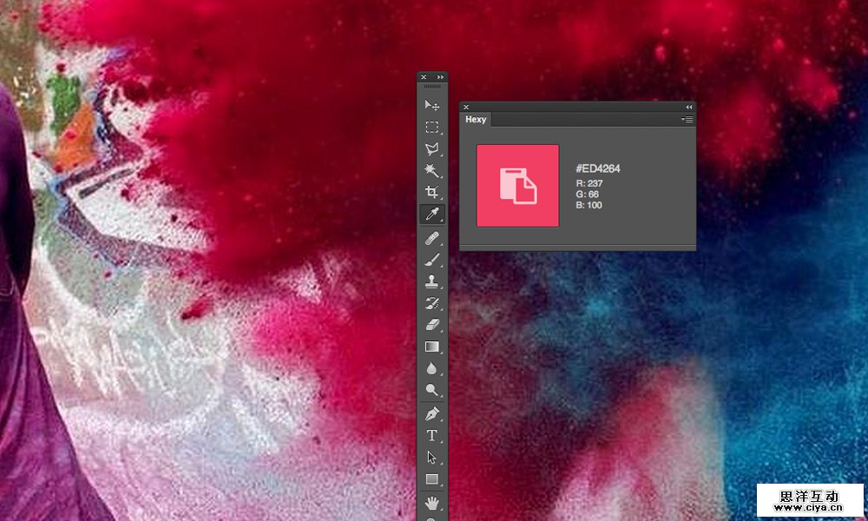Image resolution: width=868 pixels, height=521 pixels.
Task: Choose the Gradient tool
Action: [x=431, y=346]
